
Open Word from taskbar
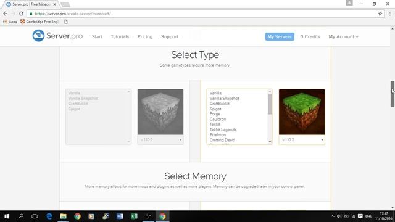pyautogui.click(x=120, y=216)
